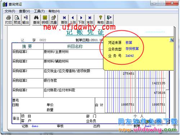Click the 数量 field label

tap(50, 110)
